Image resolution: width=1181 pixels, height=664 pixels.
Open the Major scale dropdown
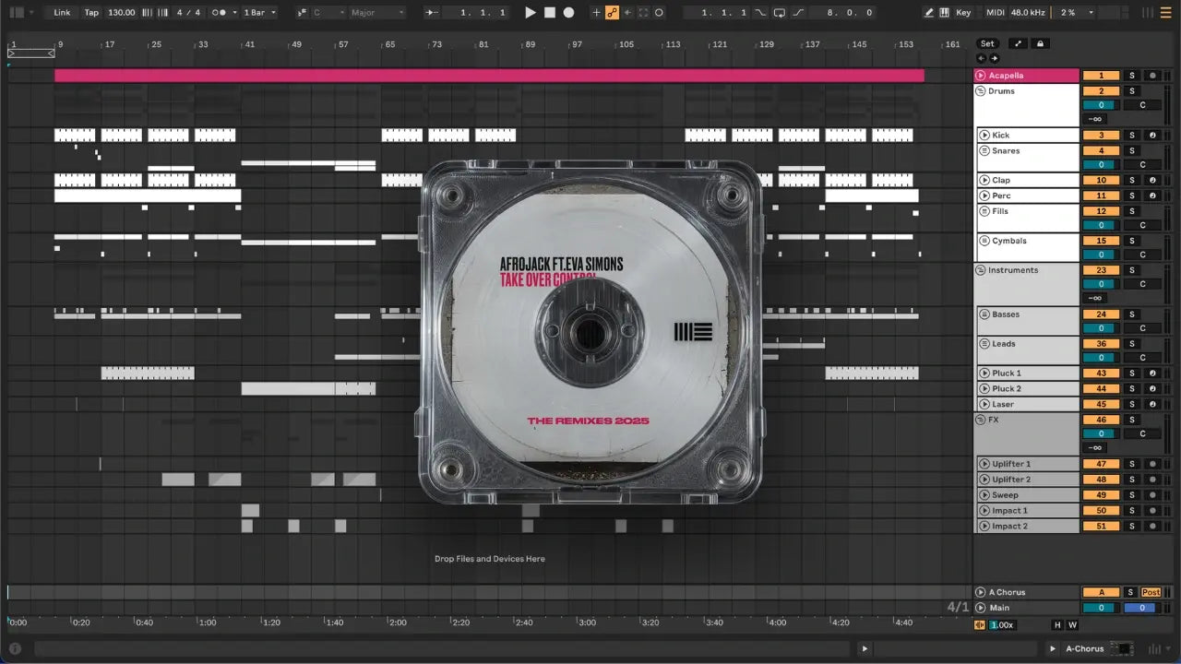point(376,13)
